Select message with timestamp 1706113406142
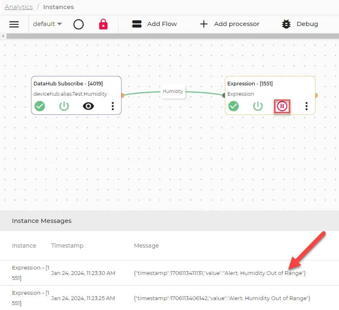The image size is (339, 310). [222, 298]
